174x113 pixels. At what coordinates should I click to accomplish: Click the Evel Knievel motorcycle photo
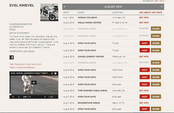coord(49,12)
